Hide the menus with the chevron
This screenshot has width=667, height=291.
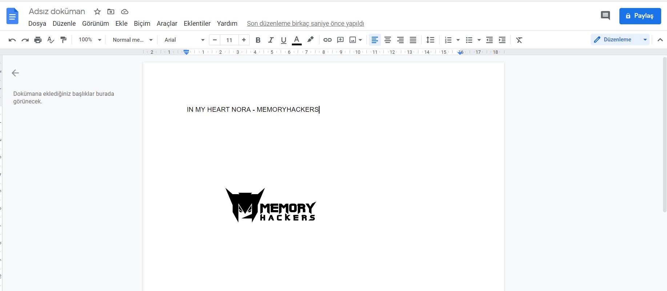pos(660,40)
